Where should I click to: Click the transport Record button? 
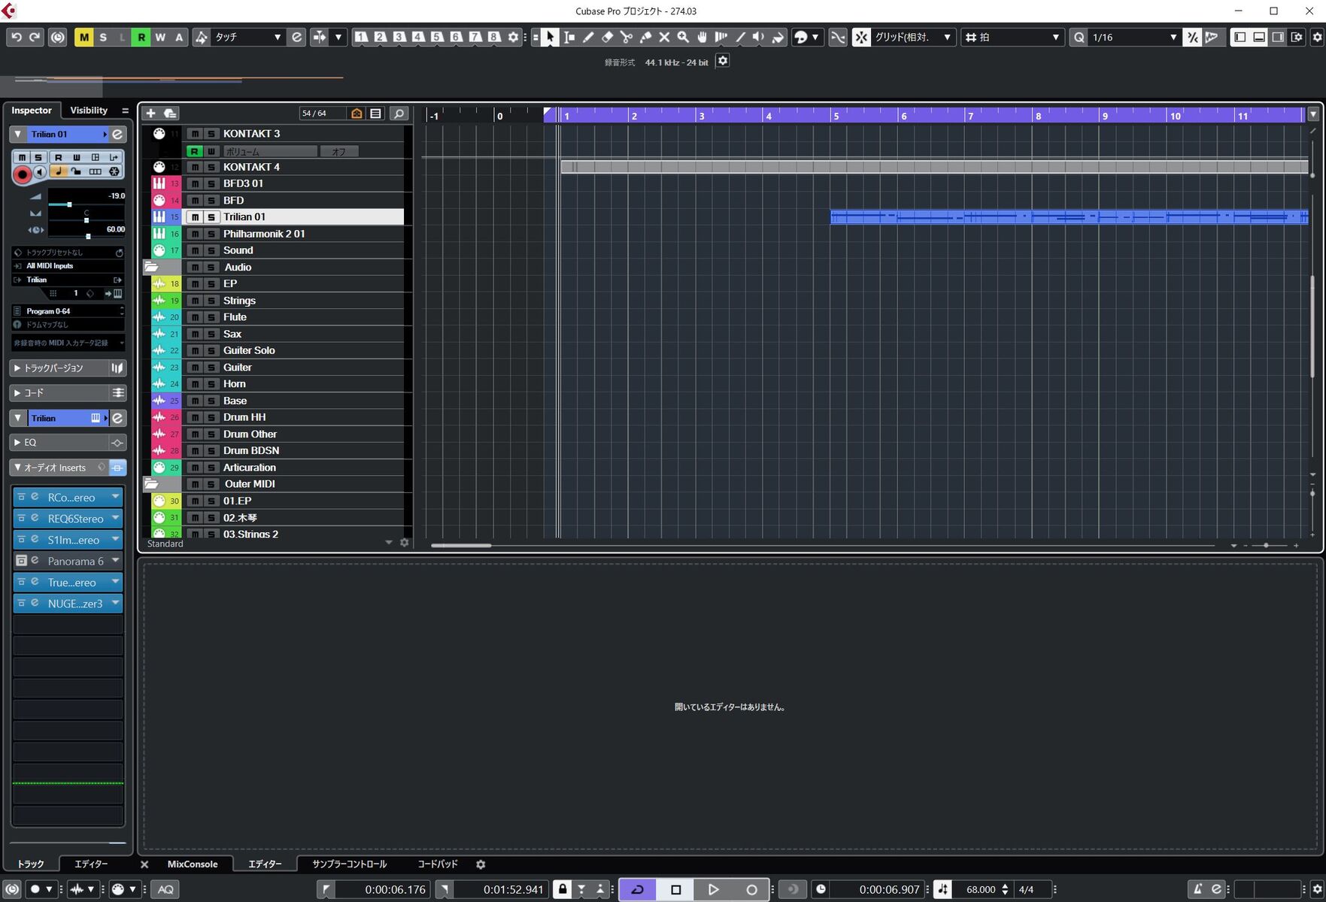coord(751,889)
